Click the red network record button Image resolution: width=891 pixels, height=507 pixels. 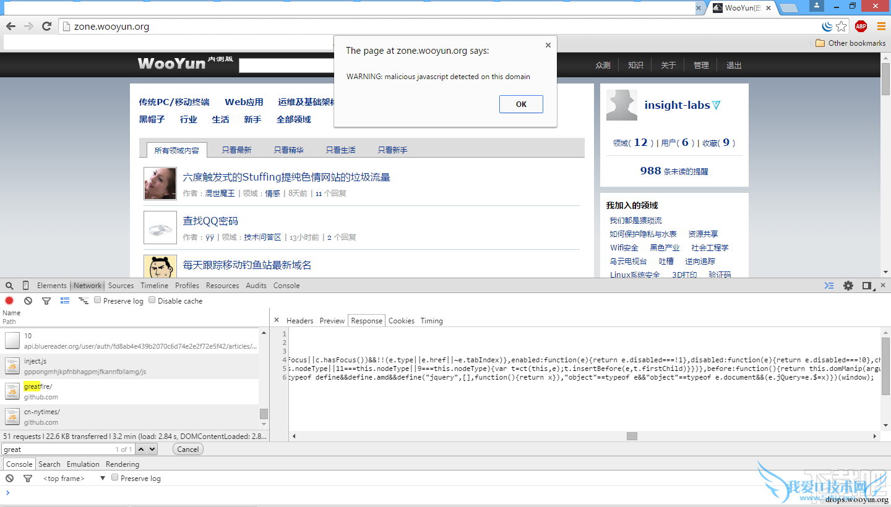(x=9, y=301)
